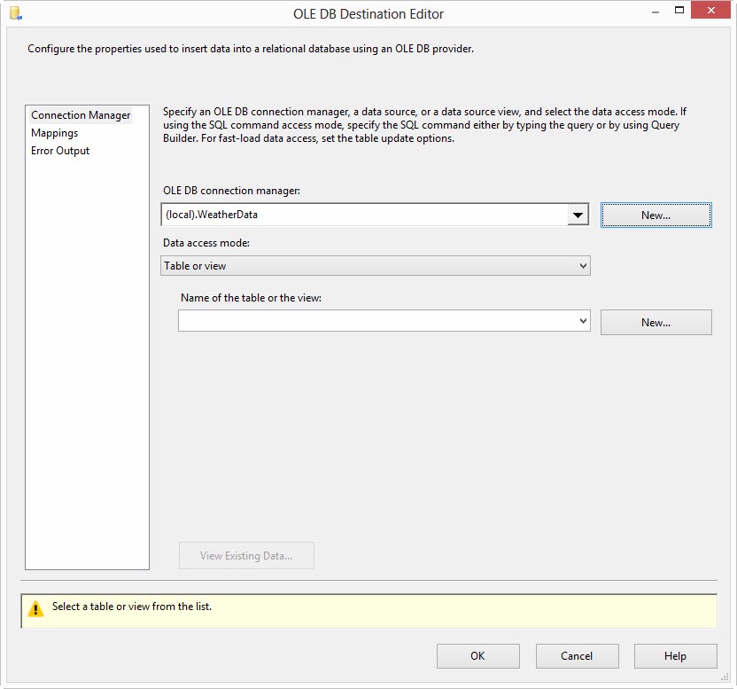Image resolution: width=737 pixels, height=689 pixels.
Task: Maximize the editor dialog window
Action: pyautogui.click(x=679, y=11)
